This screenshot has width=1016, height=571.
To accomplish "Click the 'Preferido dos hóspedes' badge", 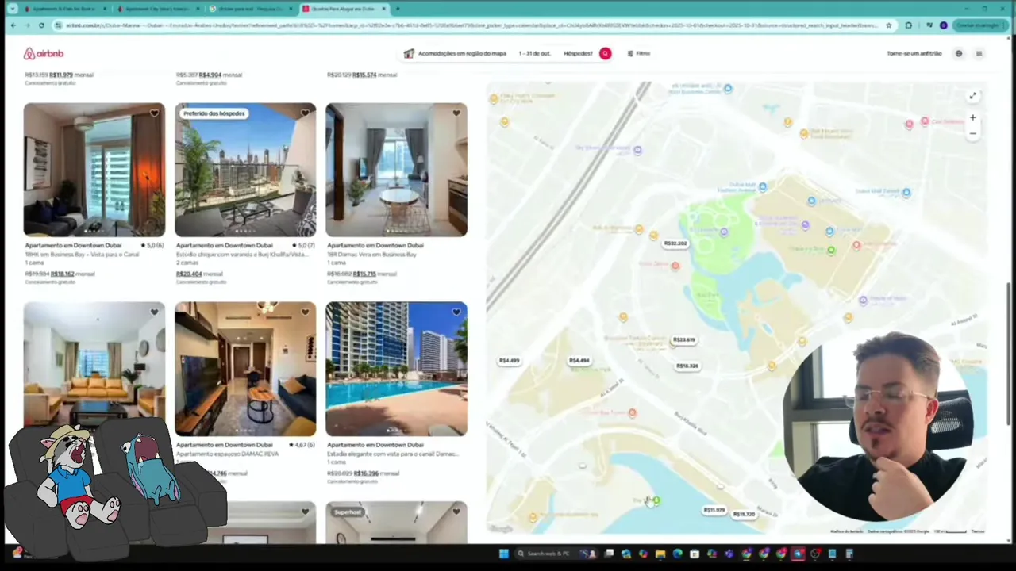I will [x=214, y=113].
